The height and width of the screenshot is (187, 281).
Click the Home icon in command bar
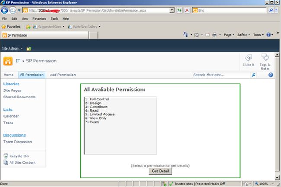186,34
